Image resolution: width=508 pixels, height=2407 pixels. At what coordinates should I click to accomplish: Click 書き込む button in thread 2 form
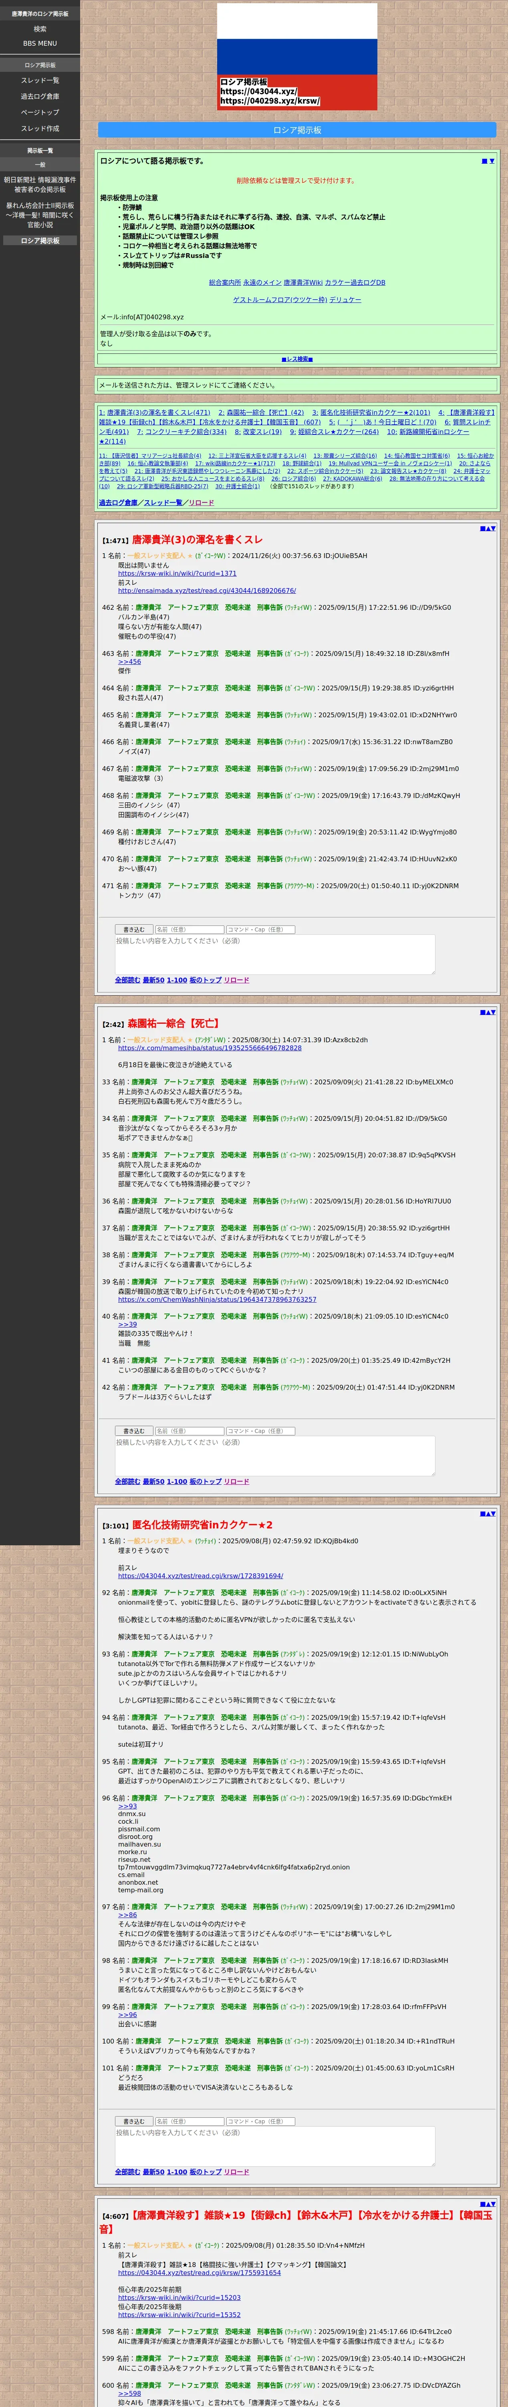coord(133,1431)
